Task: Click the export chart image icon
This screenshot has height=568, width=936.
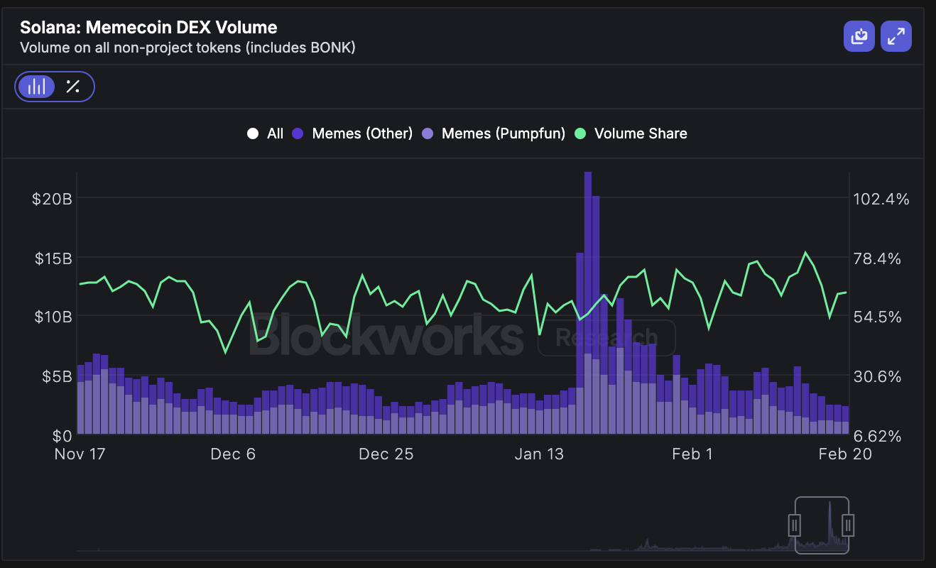Action: click(859, 35)
